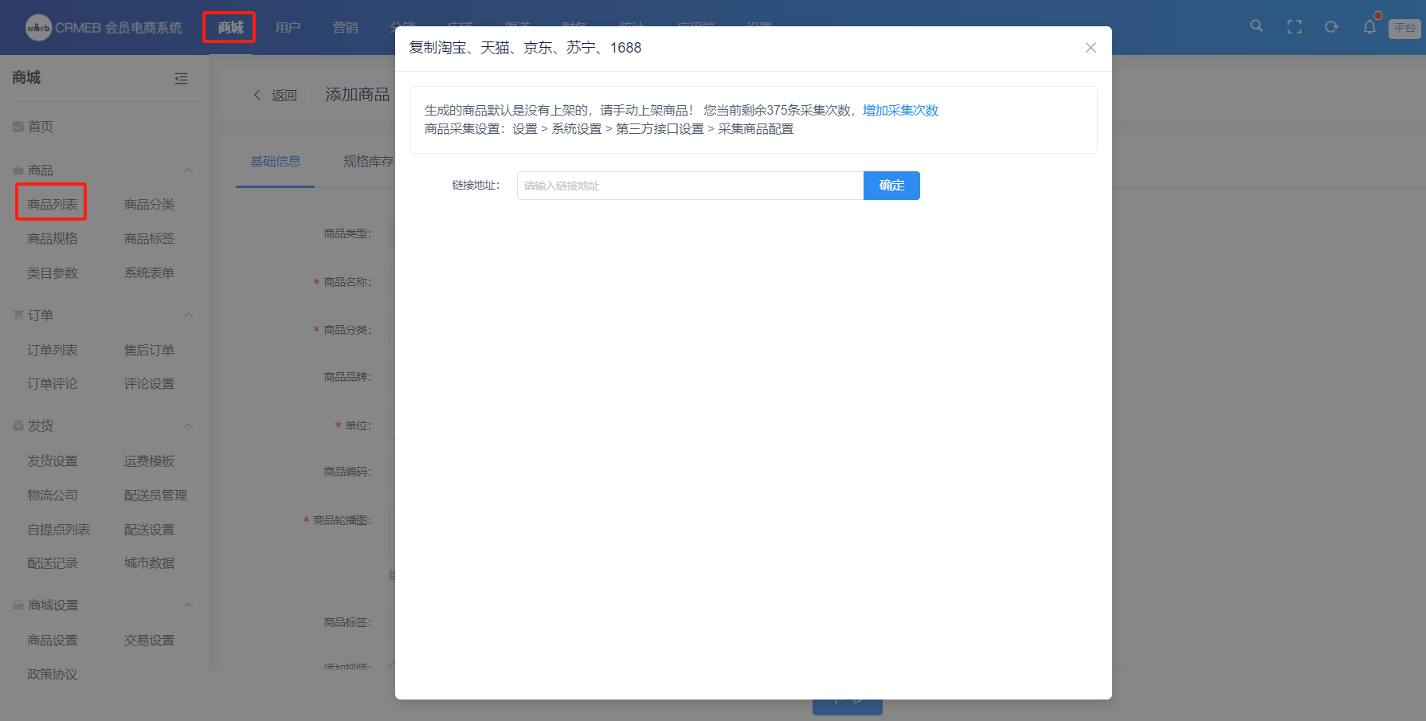The image size is (1426, 721).
Task: Open 类目参数 in sidebar
Action: click(52, 273)
